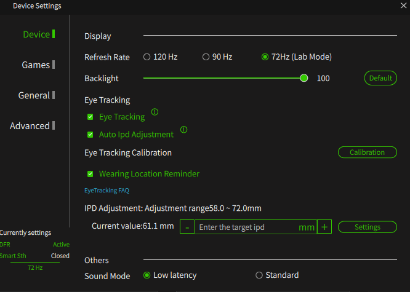The height and width of the screenshot is (292, 410).
Task: Decrease IPD with the minus button
Action: [187, 227]
